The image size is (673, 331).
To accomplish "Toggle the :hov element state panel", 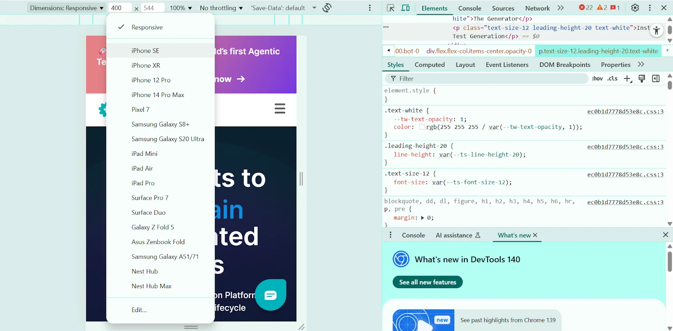I will pos(597,79).
